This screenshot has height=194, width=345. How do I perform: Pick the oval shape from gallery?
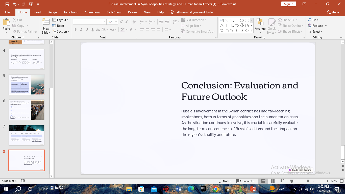[x=242, y=20]
